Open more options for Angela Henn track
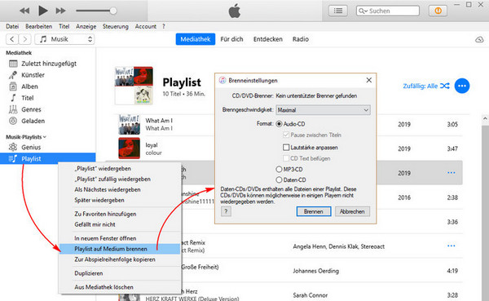 (x=452, y=246)
